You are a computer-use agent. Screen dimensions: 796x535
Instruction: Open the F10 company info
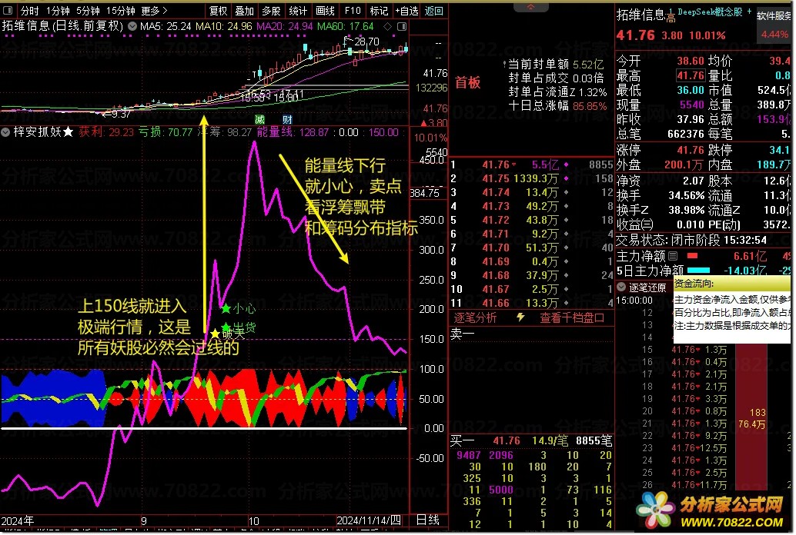pos(353,11)
